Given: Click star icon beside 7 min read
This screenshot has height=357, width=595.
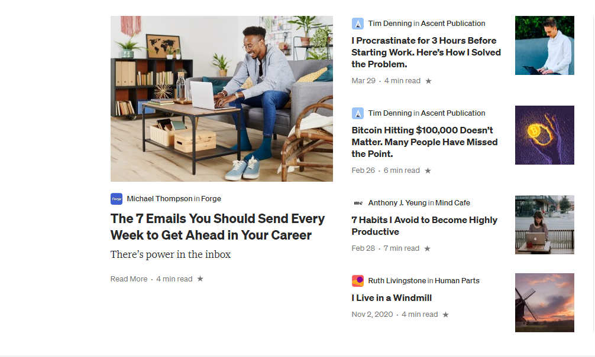Looking at the screenshot, I should click(x=427, y=248).
